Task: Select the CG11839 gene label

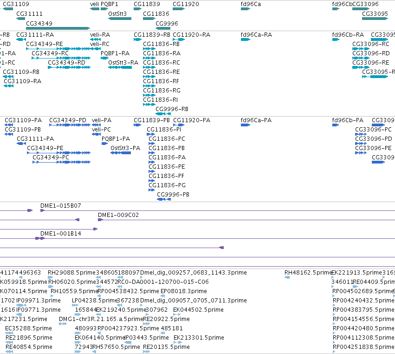Action: [147, 4]
